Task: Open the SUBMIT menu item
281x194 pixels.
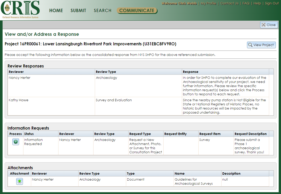Action: coord(78,11)
